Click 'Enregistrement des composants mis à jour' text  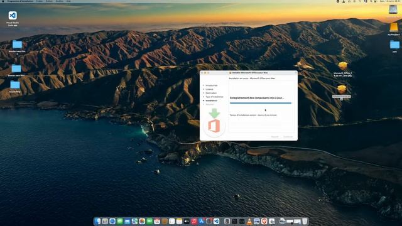pos(257,98)
